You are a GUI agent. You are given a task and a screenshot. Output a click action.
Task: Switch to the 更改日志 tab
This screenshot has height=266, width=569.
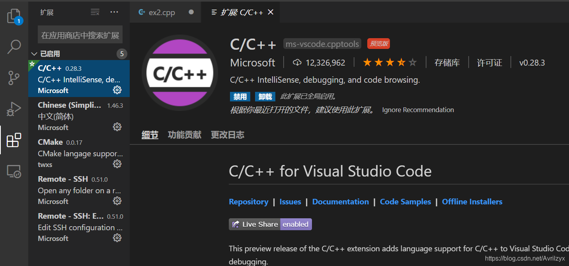pos(227,134)
